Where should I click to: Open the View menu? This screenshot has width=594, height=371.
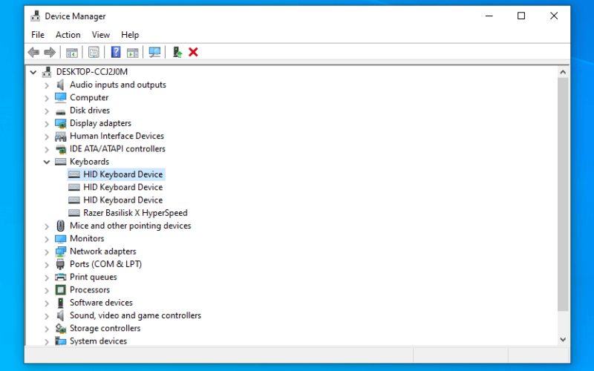tap(101, 35)
